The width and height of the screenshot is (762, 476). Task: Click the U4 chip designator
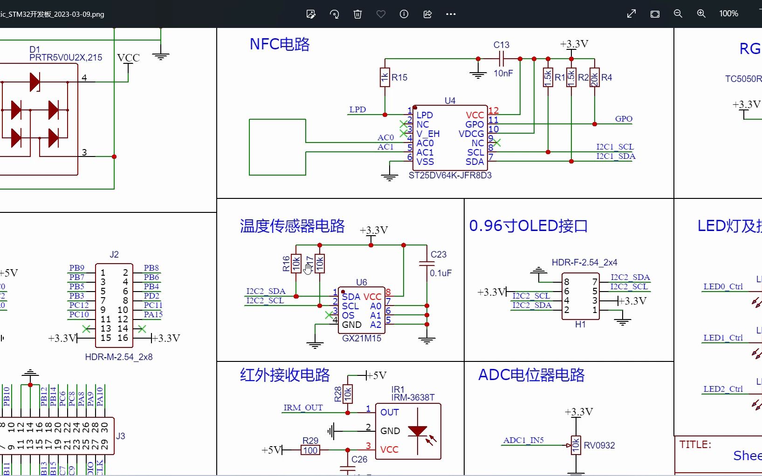[x=450, y=101]
